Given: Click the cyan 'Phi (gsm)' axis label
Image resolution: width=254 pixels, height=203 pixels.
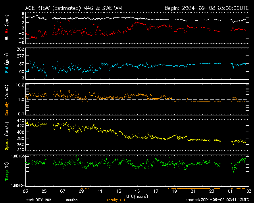Looking at the screenshot, I should (7, 63).
